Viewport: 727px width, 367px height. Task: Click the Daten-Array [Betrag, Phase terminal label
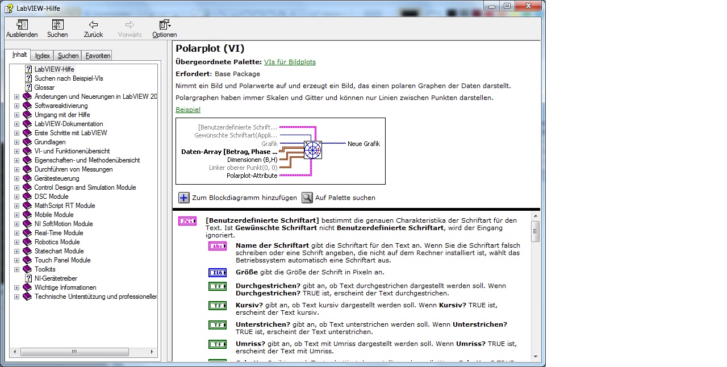pyautogui.click(x=229, y=152)
